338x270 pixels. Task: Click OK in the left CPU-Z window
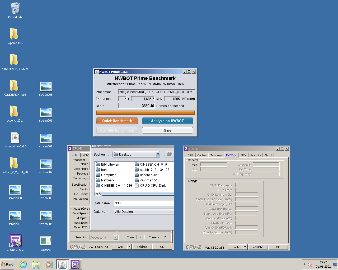tap(162, 247)
